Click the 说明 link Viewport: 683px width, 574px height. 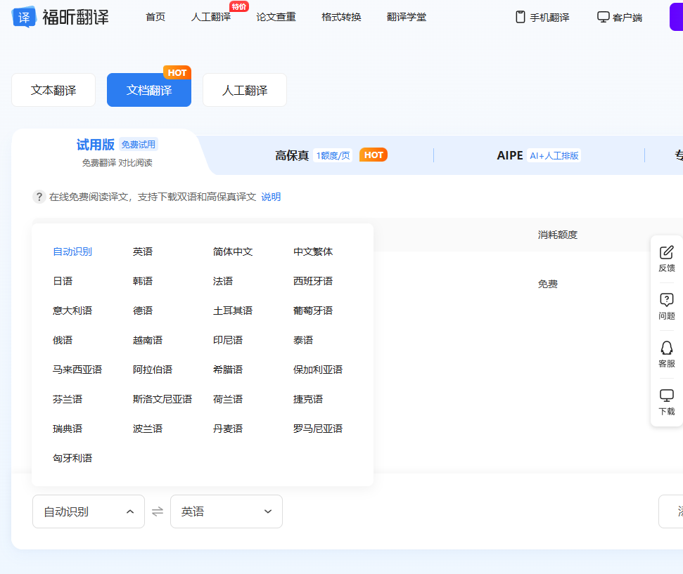(271, 197)
